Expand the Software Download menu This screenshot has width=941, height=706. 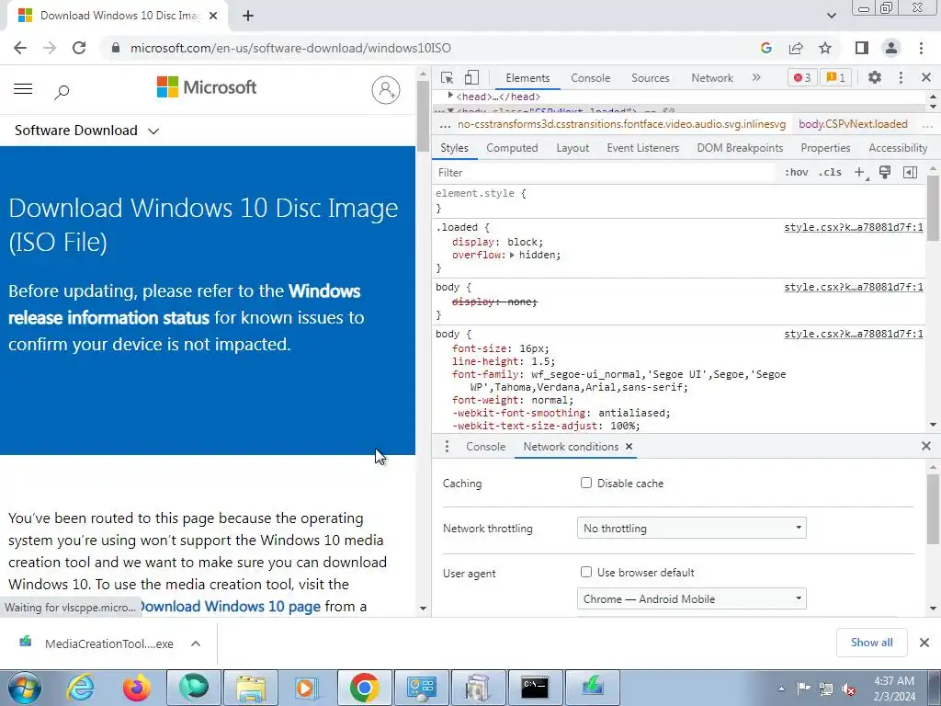(x=87, y=131)
